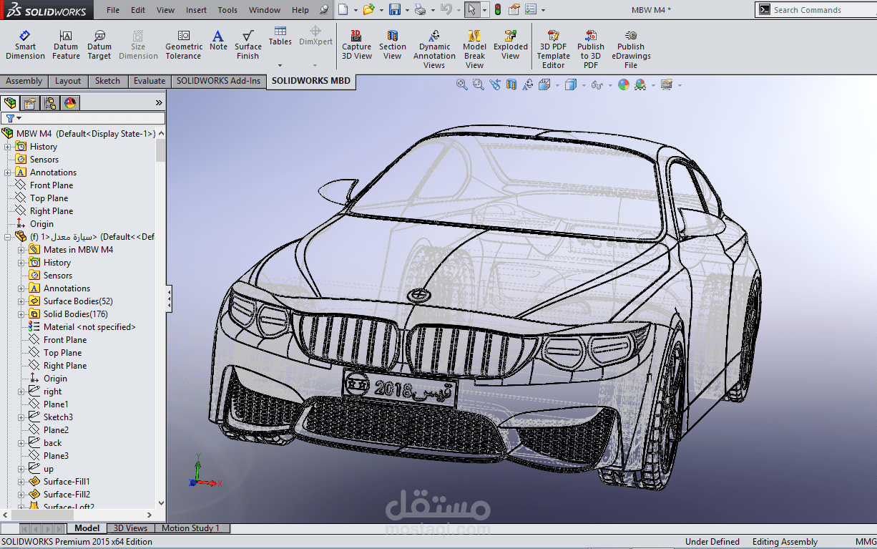The height and width of the screenshot is (549, 877).
Task: Click the Previous View icon
Action: click(x=495, y=84)
